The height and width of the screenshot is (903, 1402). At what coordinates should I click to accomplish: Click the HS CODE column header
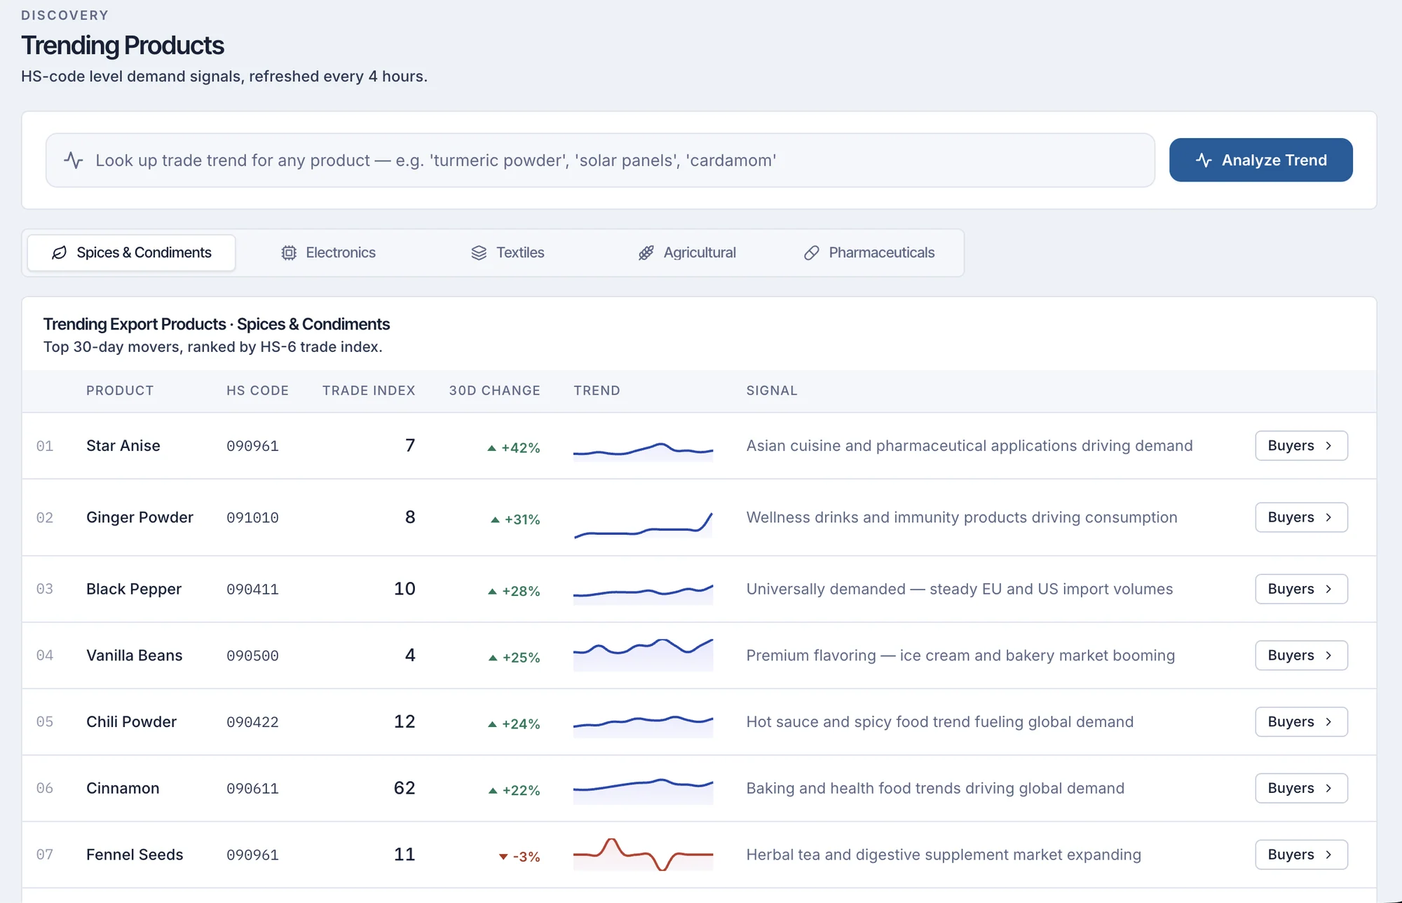click(257, 391)
